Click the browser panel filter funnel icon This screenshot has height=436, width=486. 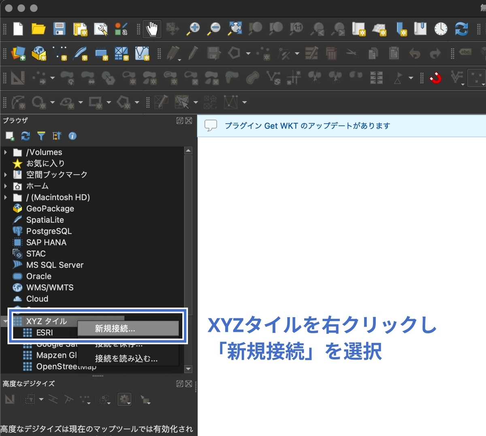pos(41,136)
